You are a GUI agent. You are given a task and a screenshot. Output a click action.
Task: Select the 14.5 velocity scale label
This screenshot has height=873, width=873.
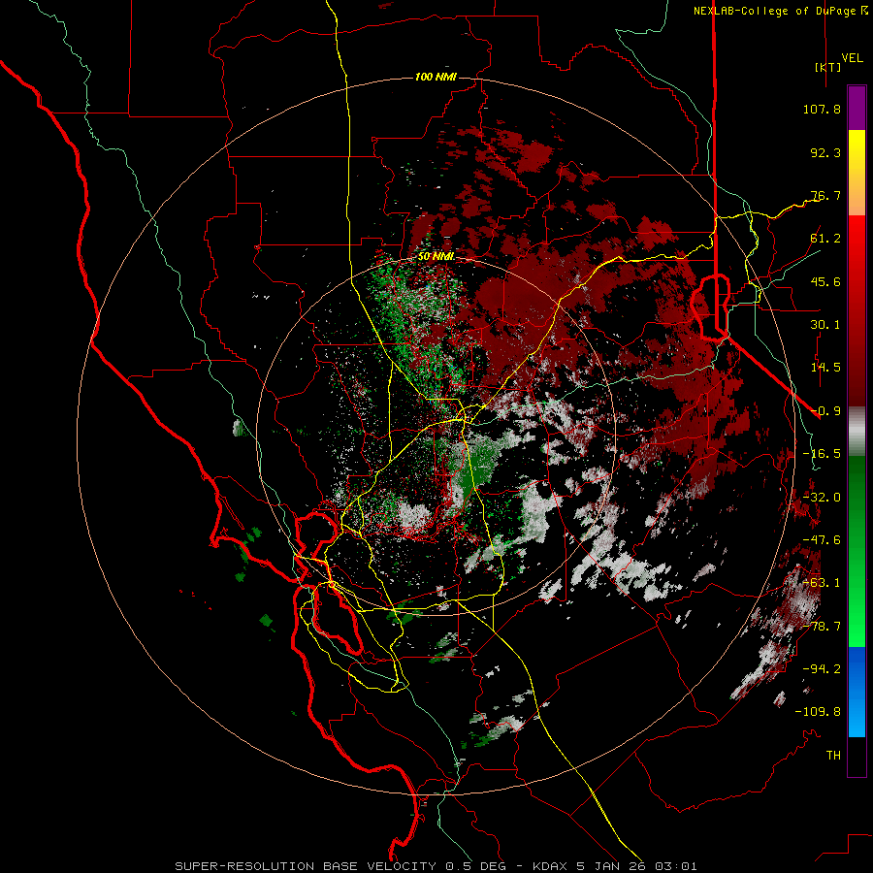825,368
